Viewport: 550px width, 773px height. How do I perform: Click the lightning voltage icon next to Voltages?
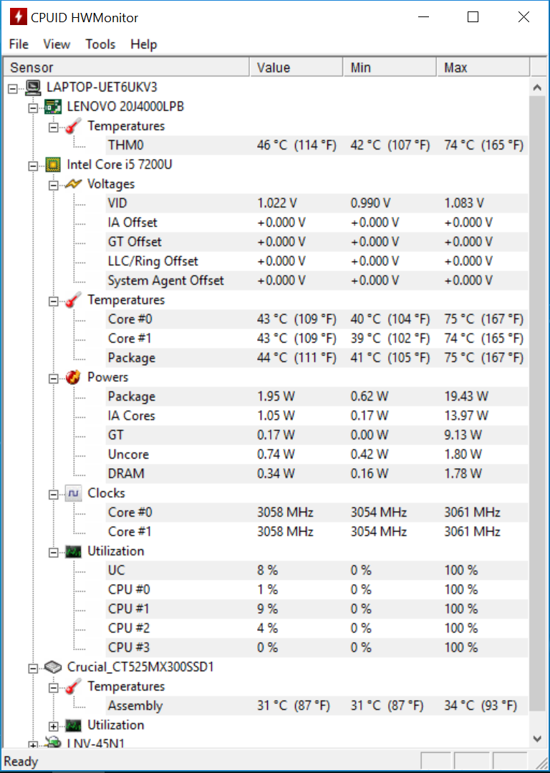(73, 184)
